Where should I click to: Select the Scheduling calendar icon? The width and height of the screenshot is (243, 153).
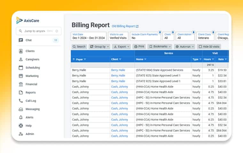click(21, 68)
